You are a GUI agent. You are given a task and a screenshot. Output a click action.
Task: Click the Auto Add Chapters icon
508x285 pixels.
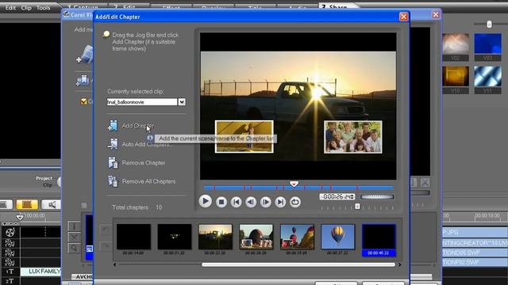(x=113, y=144)
